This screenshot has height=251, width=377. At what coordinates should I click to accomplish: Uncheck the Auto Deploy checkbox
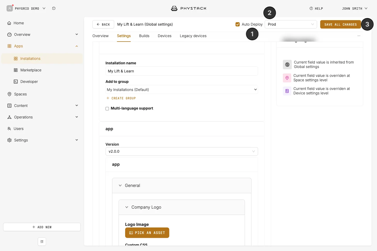point(238,24)
